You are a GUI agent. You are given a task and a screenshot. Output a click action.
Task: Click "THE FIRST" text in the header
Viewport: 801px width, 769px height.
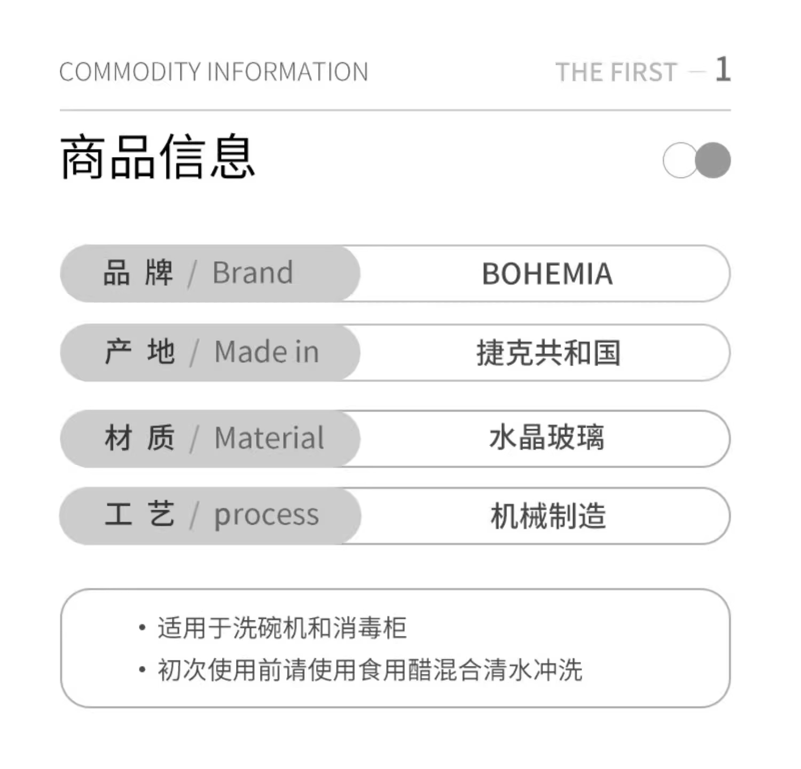click(616, 73)
